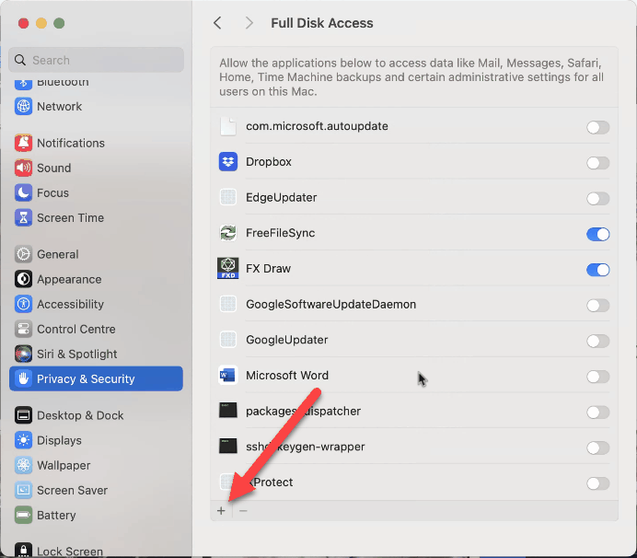Click the Sound speaker icon
The width and height of the screenshot is (637, 558).
point(23,168)
